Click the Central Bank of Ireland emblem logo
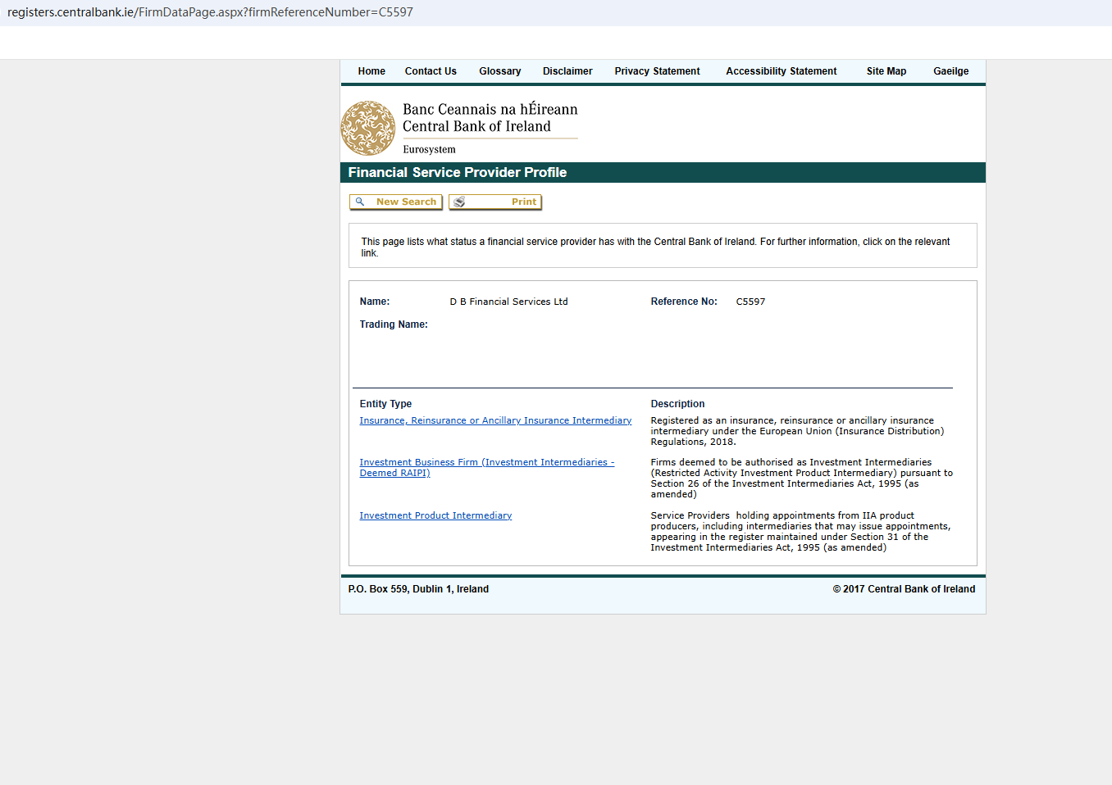Image resolution: width=1112 pixels, height=785 pixels. [x=368, y=129]
